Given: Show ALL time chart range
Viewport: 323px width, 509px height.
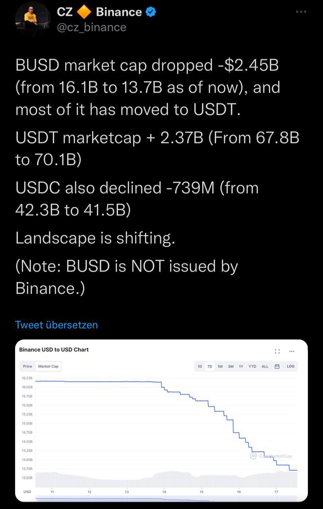Looking at the screenshot, I should click(x=265, y=366).
